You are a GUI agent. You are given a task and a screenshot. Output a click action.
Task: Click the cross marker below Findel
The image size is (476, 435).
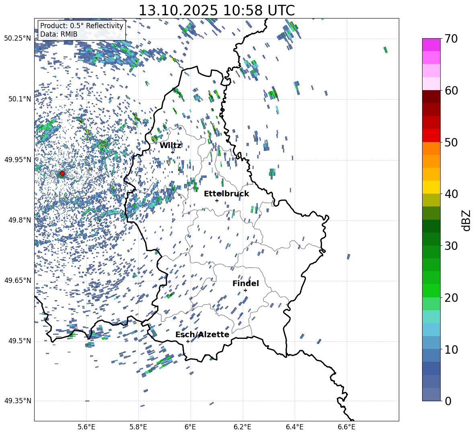tap(245, 291)
